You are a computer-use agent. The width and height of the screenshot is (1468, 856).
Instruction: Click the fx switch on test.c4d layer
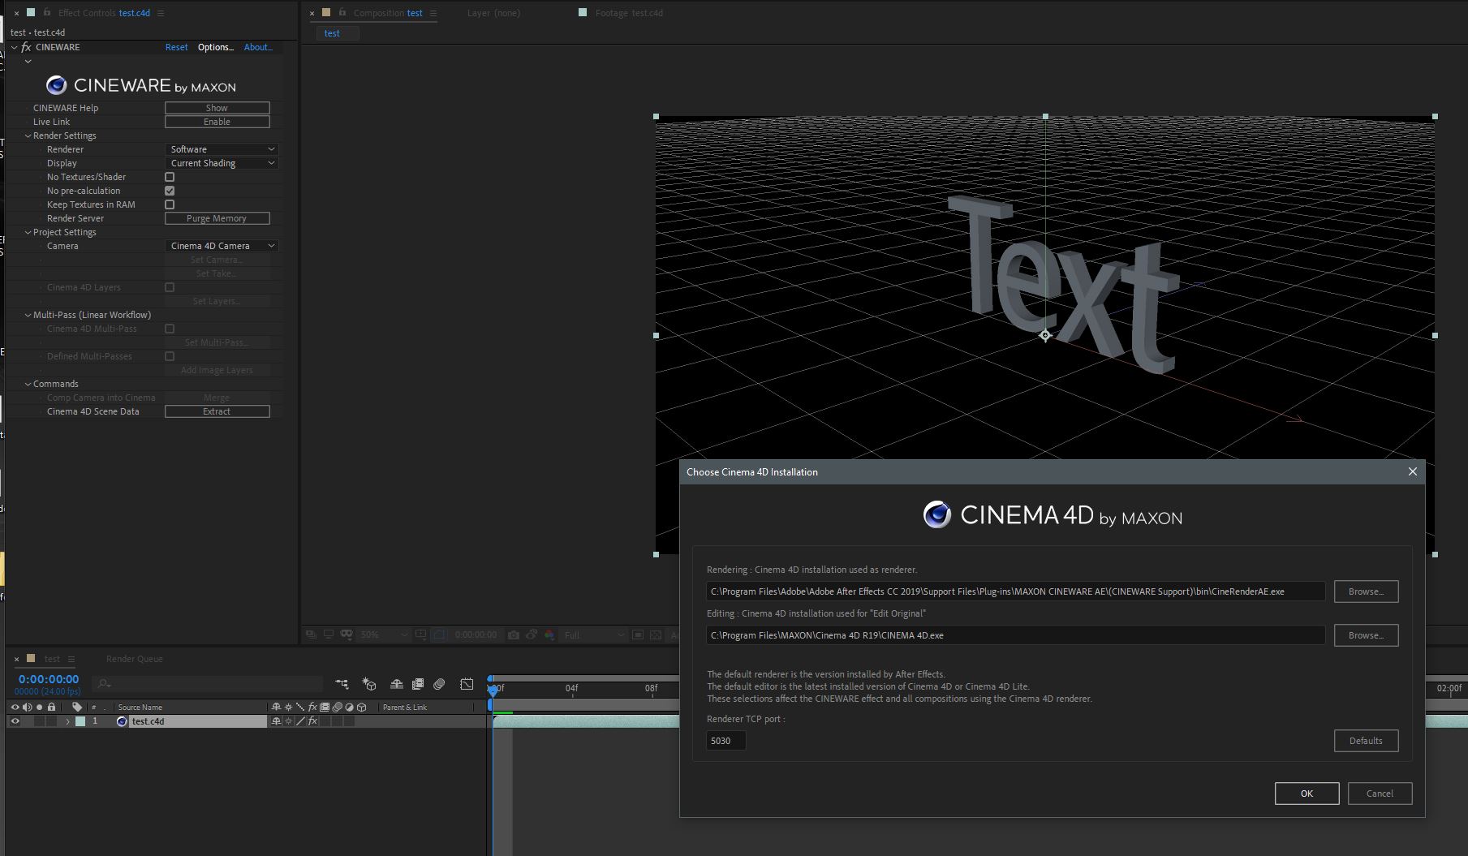click(x=312, y=721)
